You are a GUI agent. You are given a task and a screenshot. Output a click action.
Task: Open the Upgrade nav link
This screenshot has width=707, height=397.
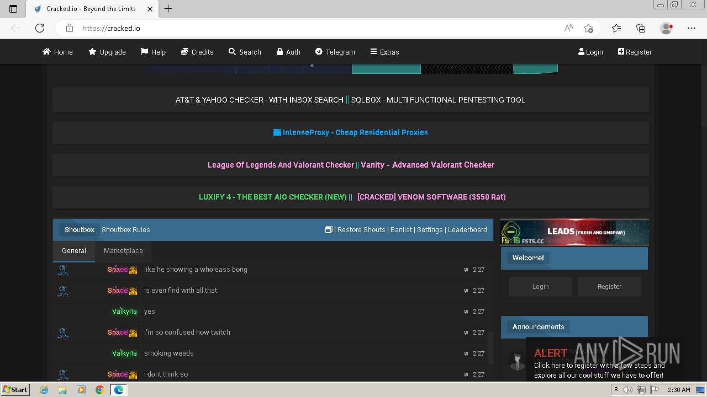[107, 52]
